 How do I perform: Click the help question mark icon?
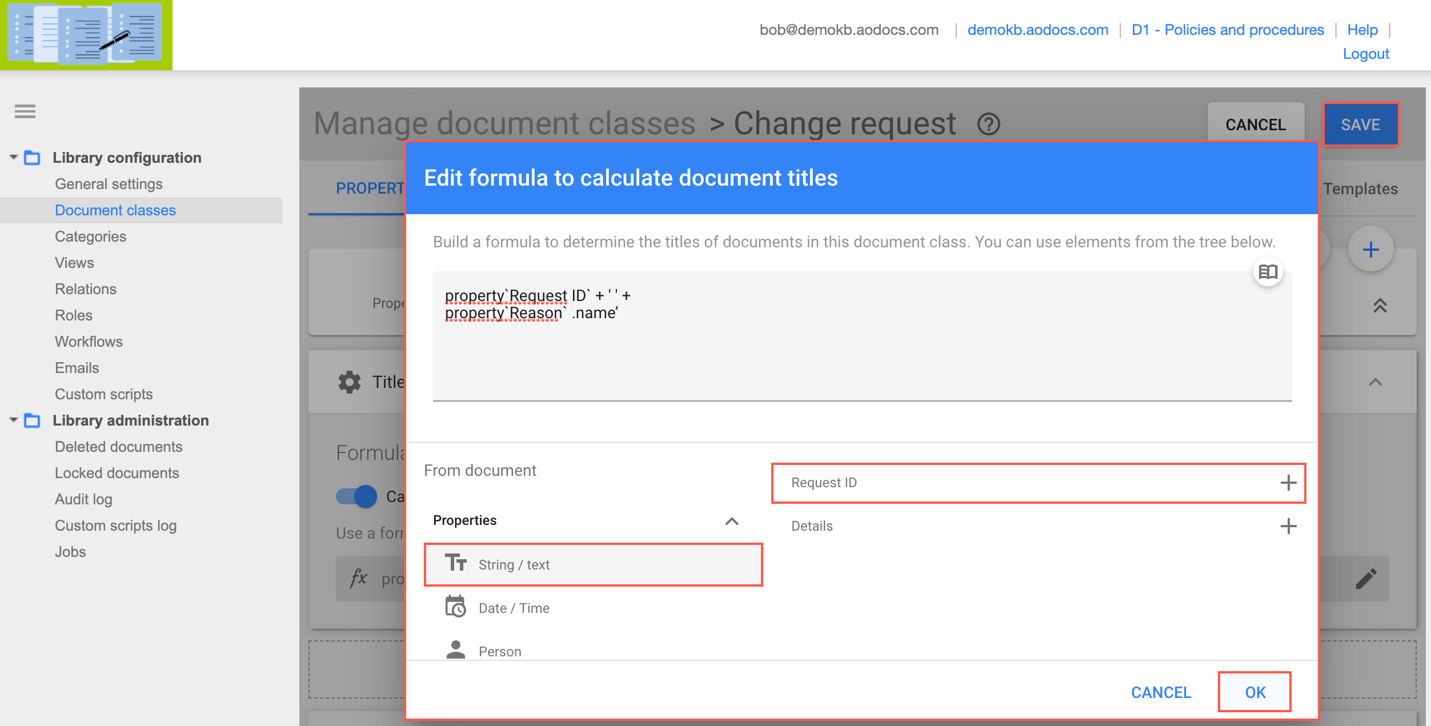(x=988, y=124)
